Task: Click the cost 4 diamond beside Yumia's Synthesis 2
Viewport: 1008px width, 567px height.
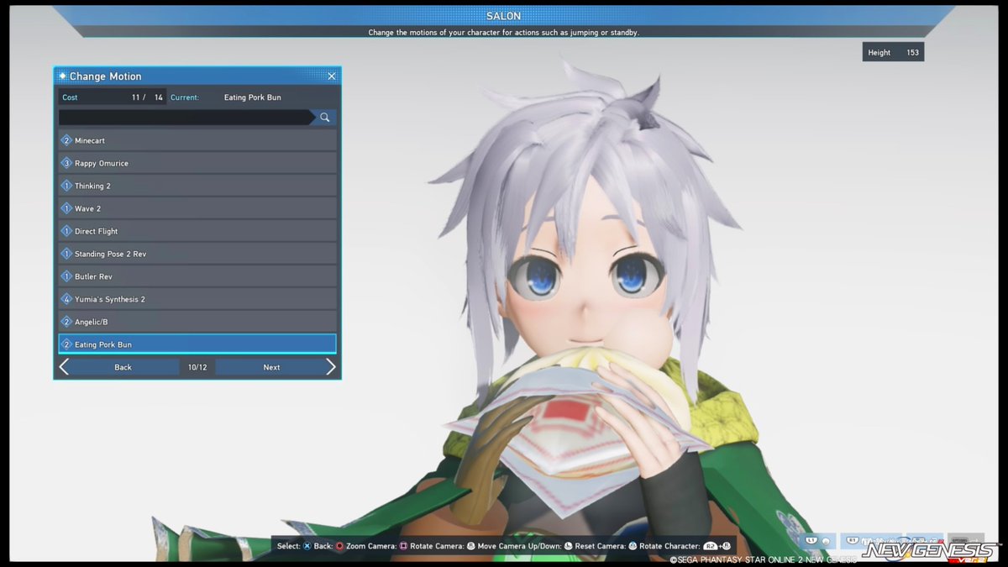Action: (66, 299)
